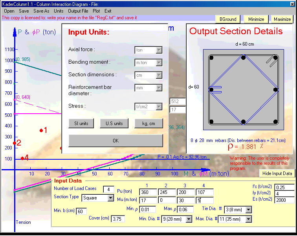Image resolution: width=297 pixels, height=236 pixels.
Task: Select load point 1 on the diagram
Action: tap(41, 130)
